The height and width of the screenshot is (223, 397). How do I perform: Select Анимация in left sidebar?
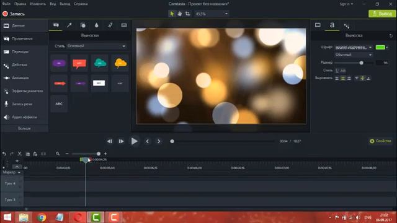[x=24, y=78]
